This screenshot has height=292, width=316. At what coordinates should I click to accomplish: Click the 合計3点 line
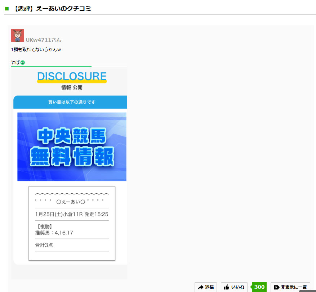coord(44,245)
